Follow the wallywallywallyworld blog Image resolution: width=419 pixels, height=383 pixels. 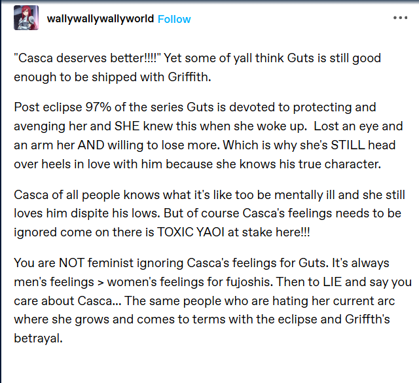click(x=175, y=19)
